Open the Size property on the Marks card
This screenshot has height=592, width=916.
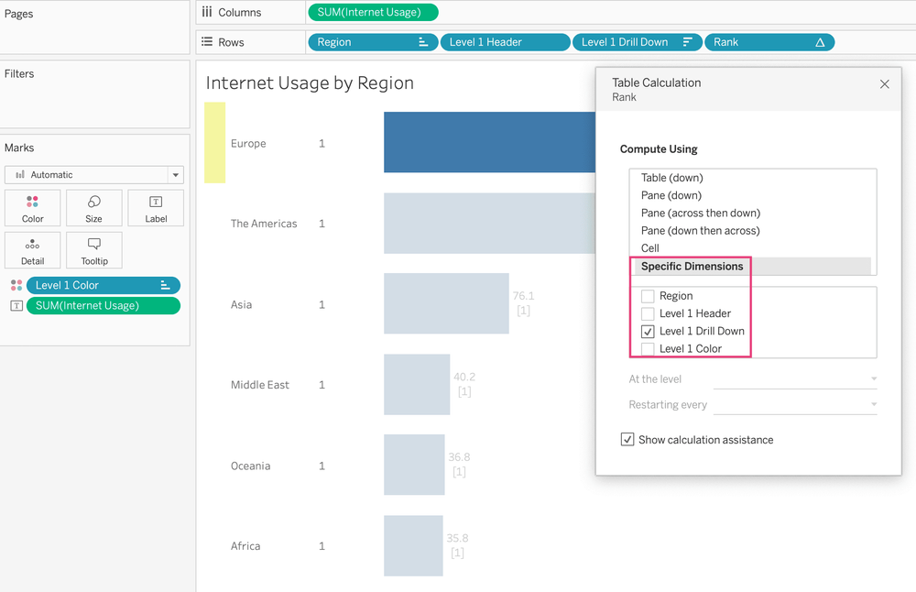pos(93,207)
